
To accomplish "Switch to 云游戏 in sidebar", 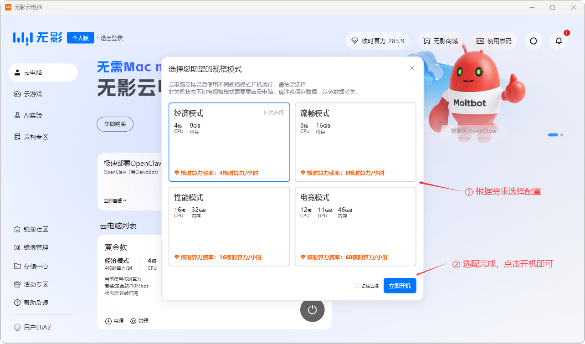I will point(33,94).
